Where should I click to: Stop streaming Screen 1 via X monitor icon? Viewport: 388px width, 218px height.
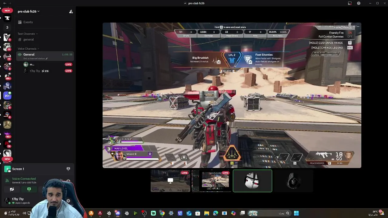(68, 169)
